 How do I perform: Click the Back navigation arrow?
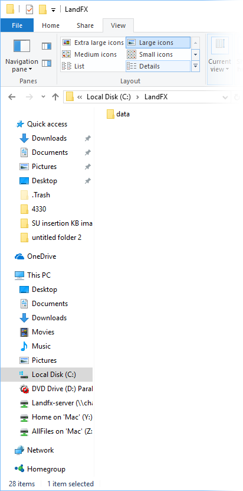[12, 97]
